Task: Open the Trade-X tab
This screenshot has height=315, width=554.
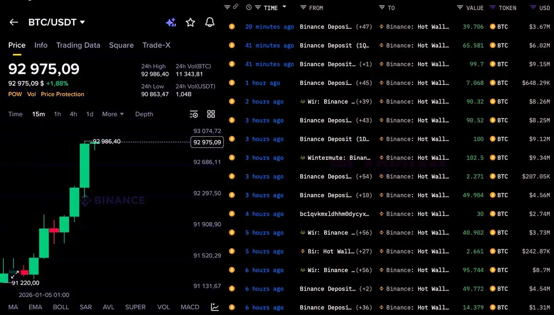Action: click(157, 45)
